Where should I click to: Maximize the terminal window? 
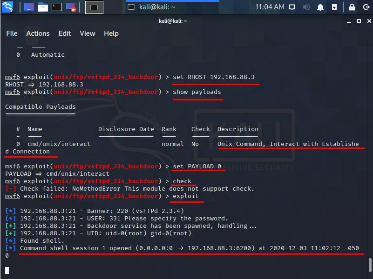pyautogui.click(x=359, y=21)
